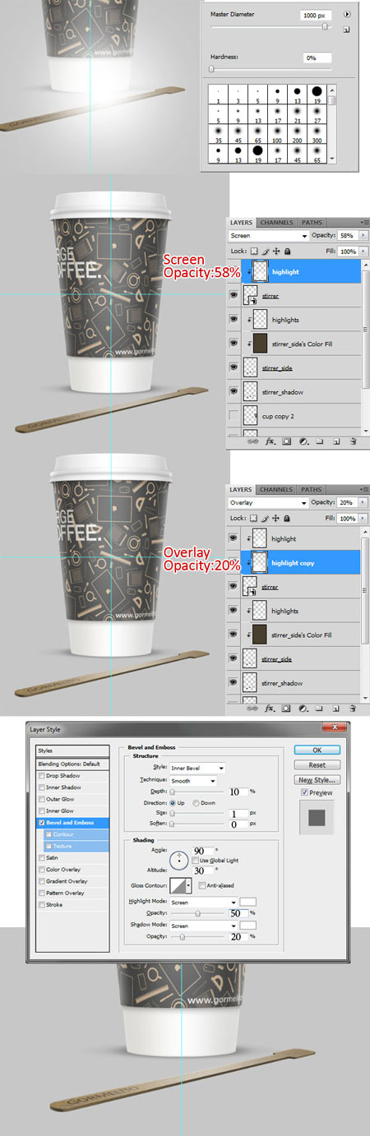Toggle lock all icon in Screen-mode Layers panel

[286, 251]
